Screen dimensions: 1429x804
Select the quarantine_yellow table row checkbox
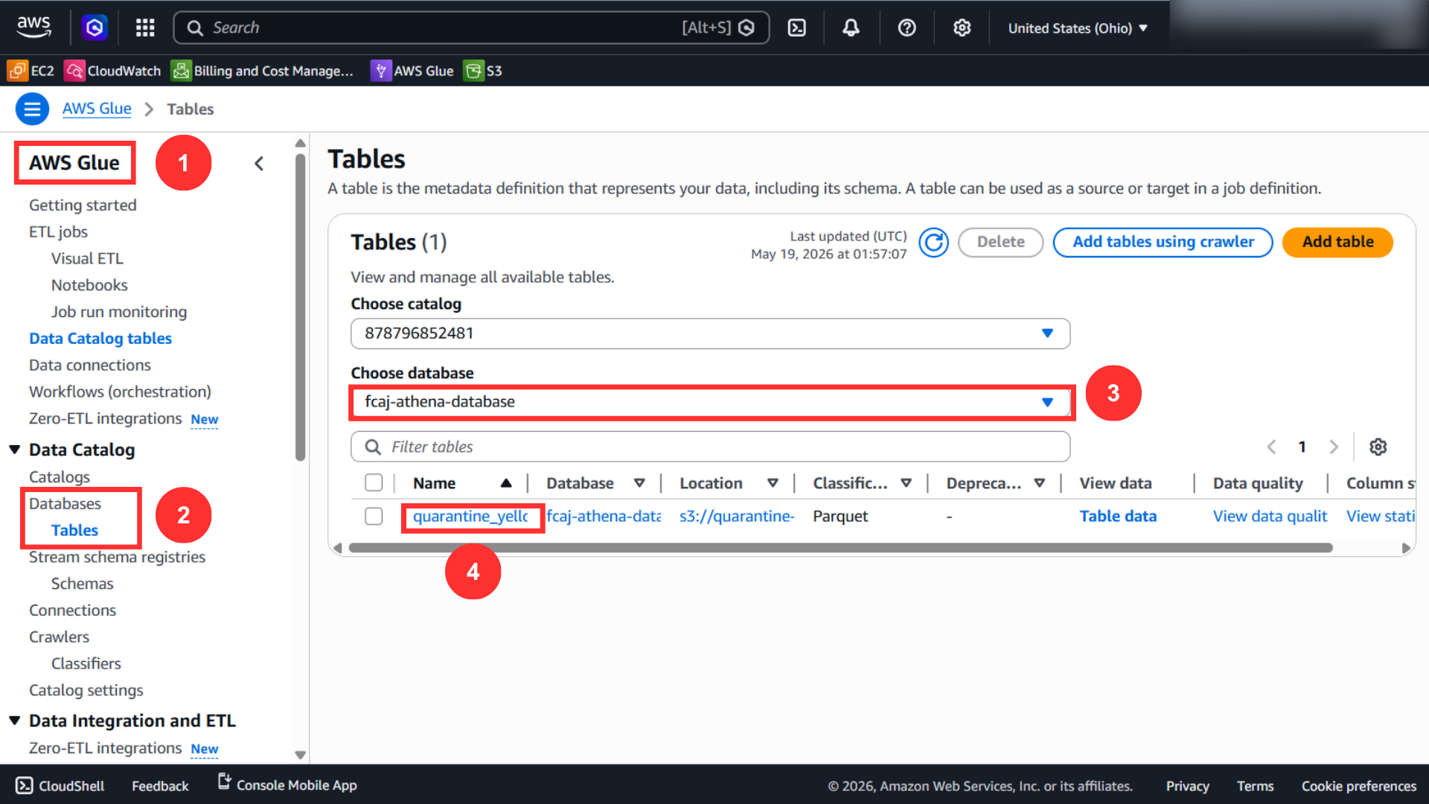[374, 516]
